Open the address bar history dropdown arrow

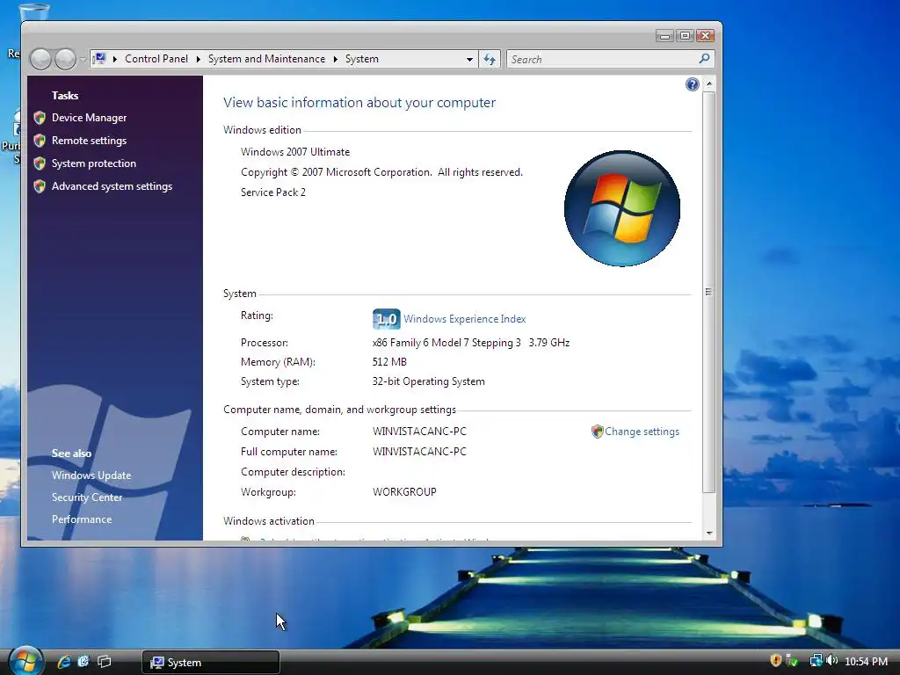point(469,59)
